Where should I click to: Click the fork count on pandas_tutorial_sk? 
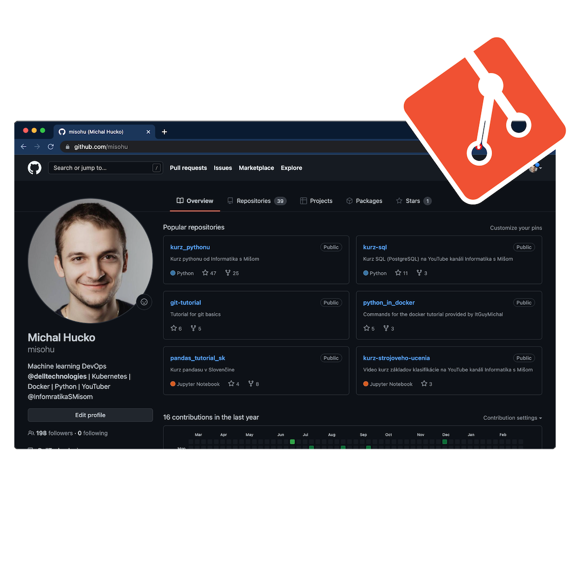coord(253,384)
